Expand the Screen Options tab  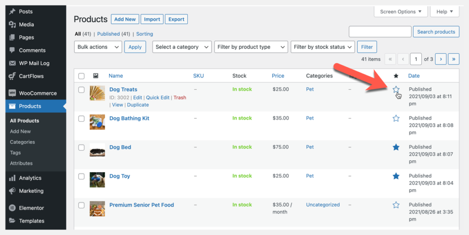point(401,12)
